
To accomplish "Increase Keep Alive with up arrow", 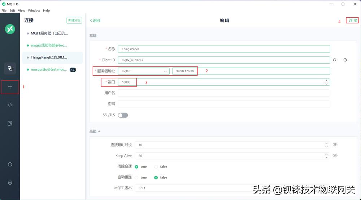I will click(326, 154).
